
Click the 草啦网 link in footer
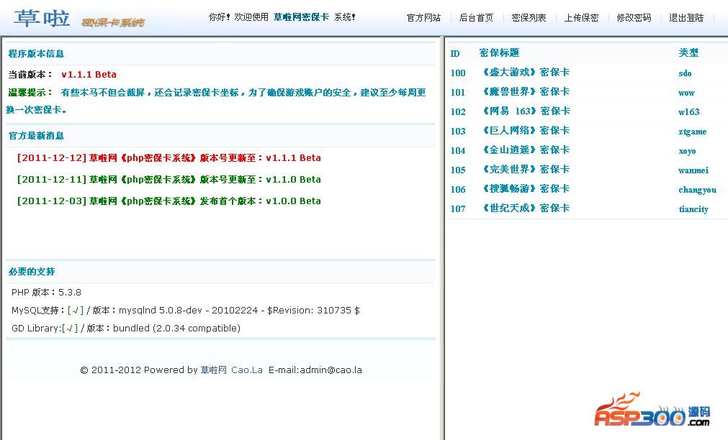[214, 370]
